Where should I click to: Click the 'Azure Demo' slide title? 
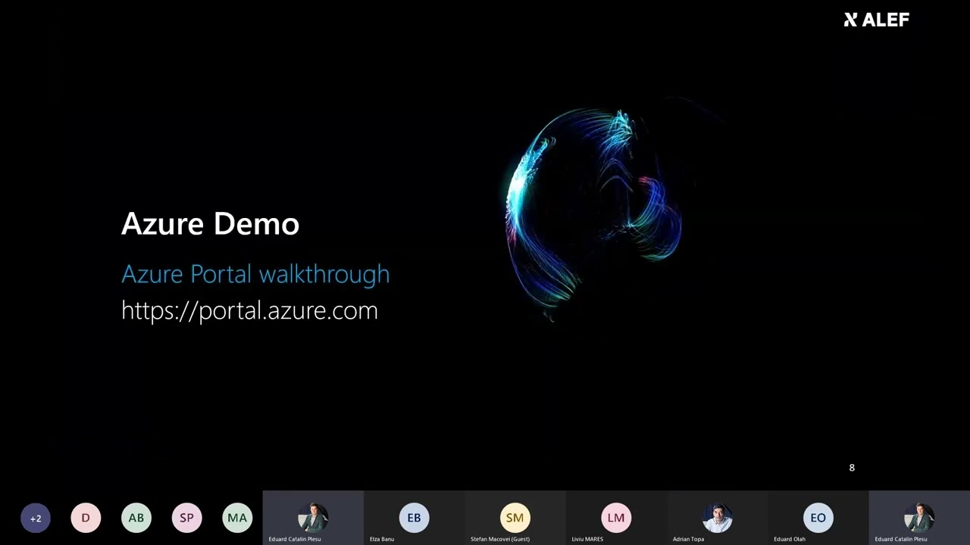pyautogui.click(x=210, y=223)
